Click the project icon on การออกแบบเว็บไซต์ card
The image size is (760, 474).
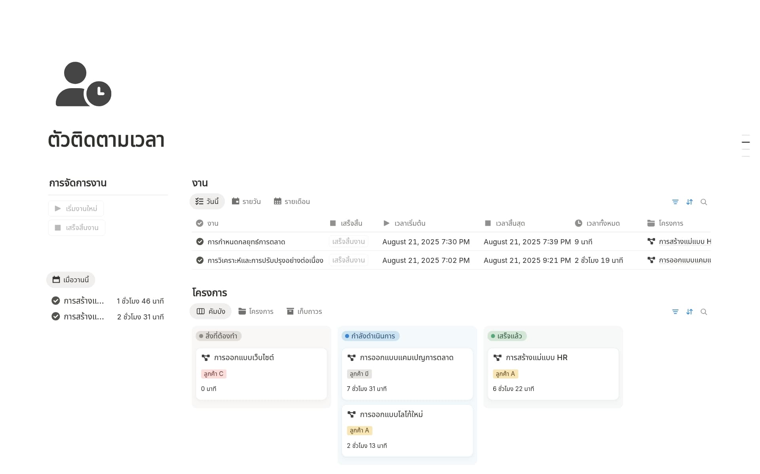coord(206,358)
